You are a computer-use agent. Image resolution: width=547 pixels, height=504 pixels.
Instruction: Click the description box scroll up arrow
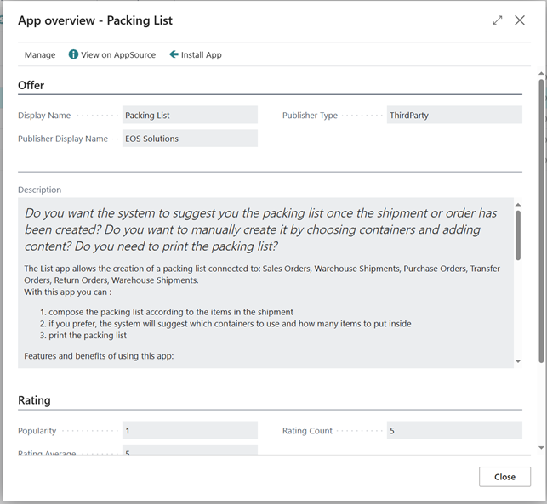[518, 205]
